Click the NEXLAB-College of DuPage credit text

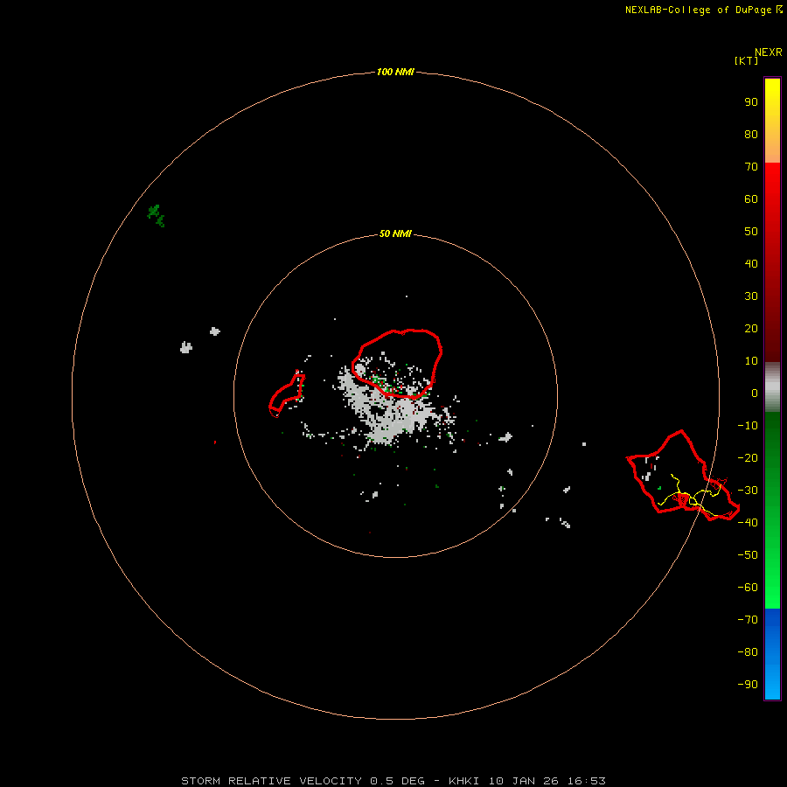tap(704, 10)
